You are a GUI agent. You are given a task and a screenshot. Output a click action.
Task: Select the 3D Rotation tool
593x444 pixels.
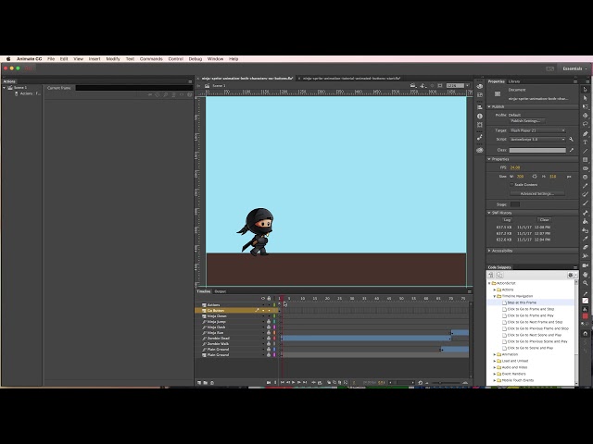tap(585, 116)
